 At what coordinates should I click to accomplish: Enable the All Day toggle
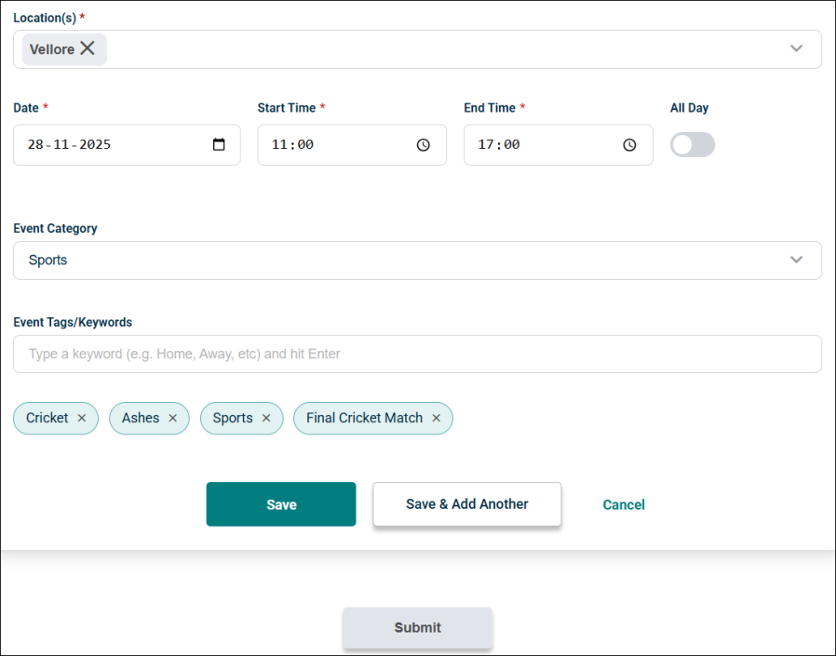click(x=692, y=144)
